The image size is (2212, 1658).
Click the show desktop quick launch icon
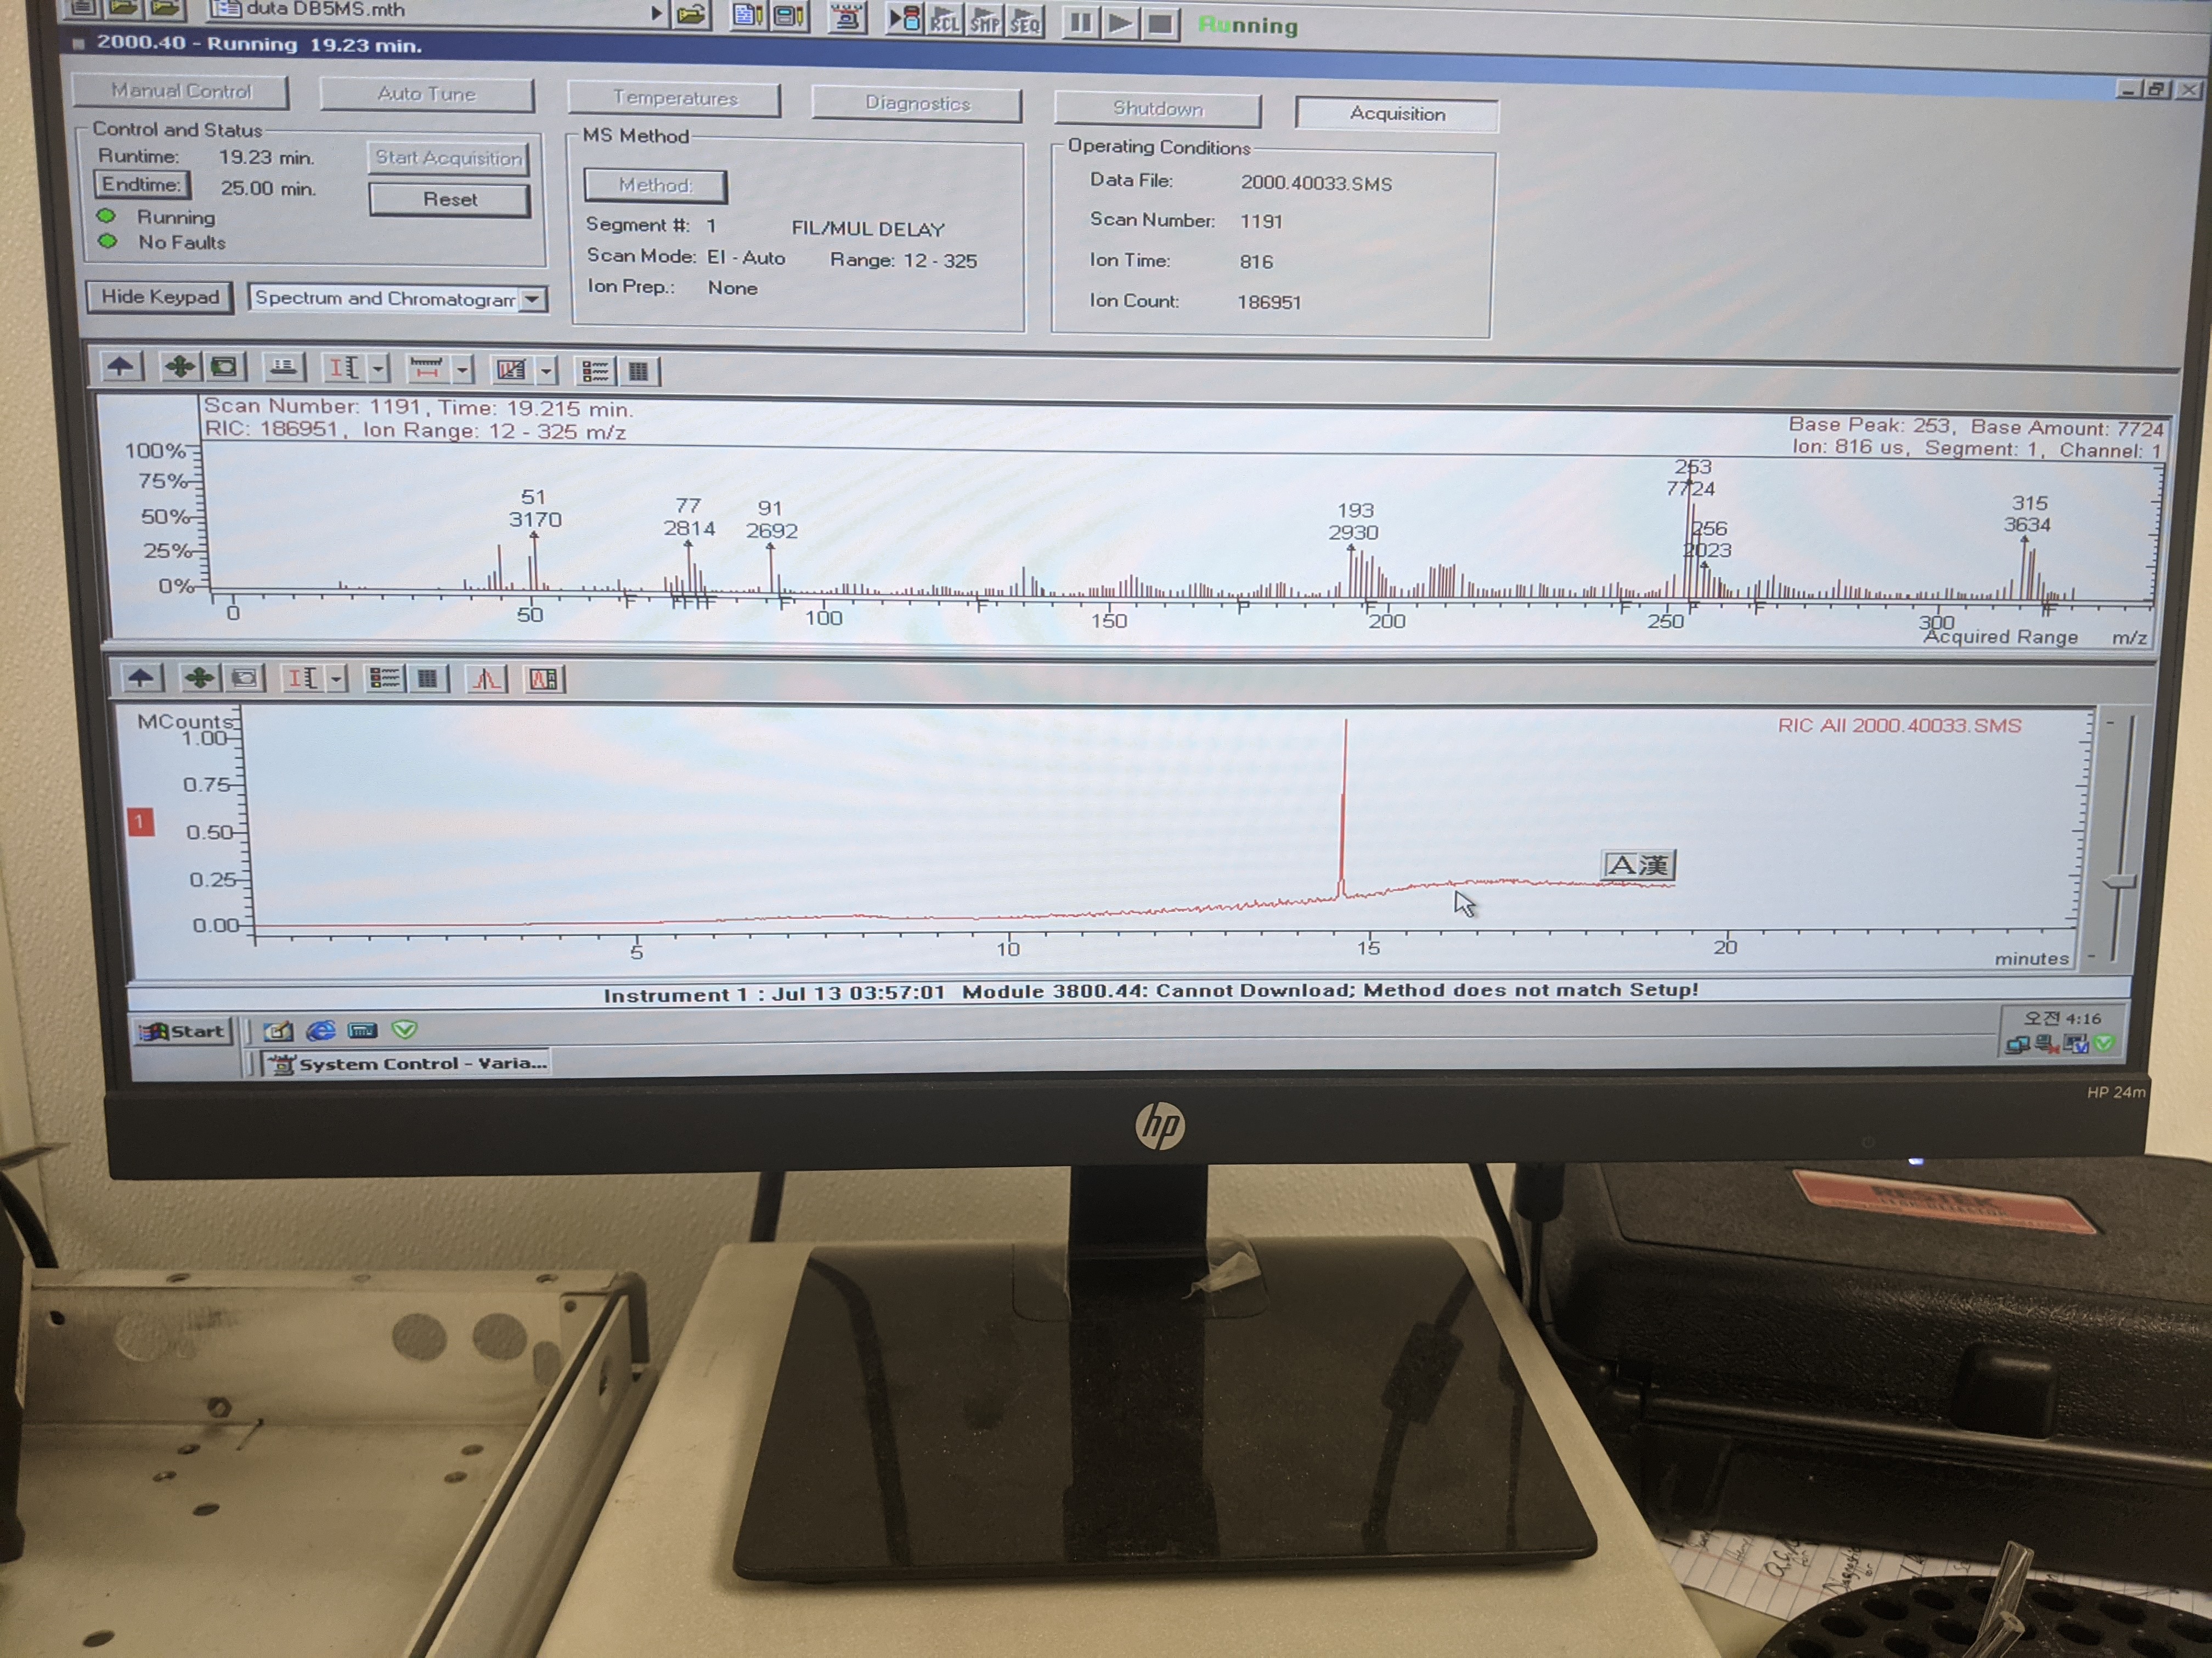pos(279,1030)
